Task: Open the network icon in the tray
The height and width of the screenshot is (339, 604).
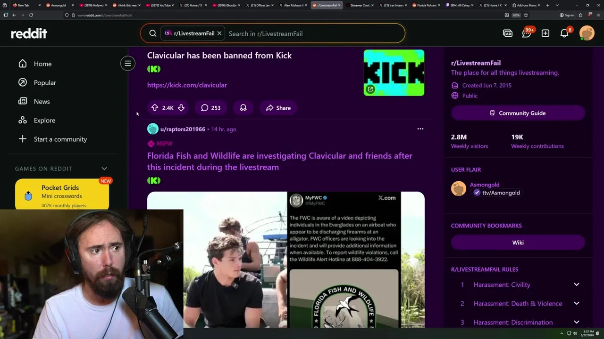Action: (x=569, y=333)
